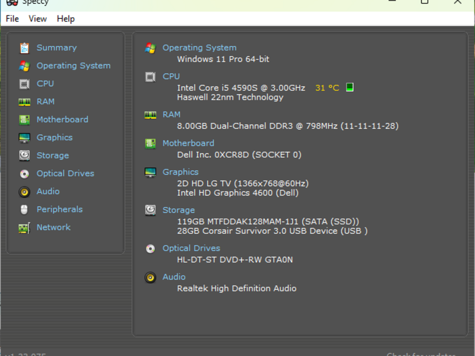Click the "2D HD LG TV (1366x768@60Hz)" line
This screenshot has height=356, width=475.
(243, 183)
